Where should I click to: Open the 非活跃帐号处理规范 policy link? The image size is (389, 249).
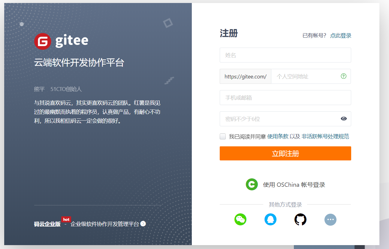(325, 136)
